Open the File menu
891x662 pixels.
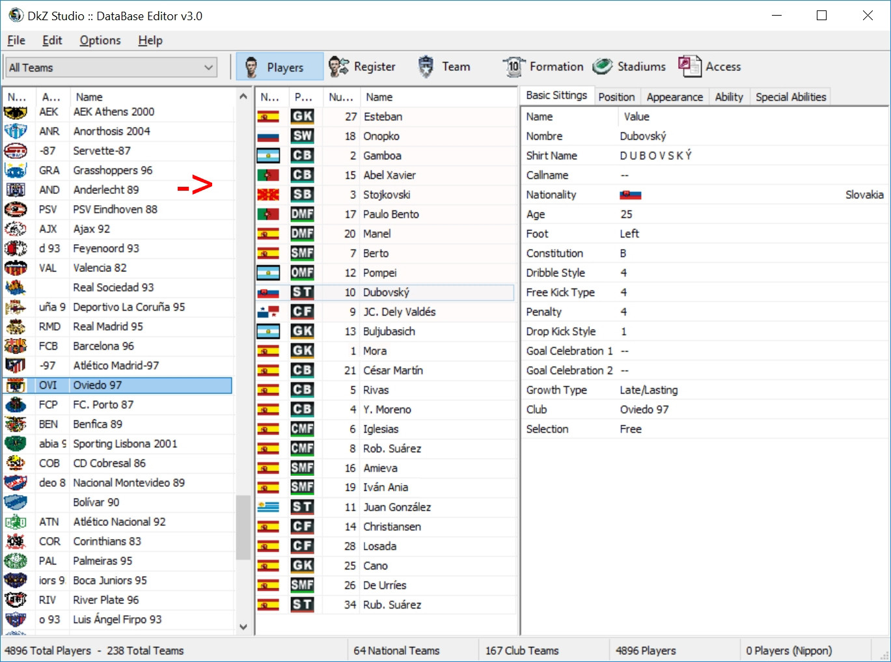tap(16, 40)
